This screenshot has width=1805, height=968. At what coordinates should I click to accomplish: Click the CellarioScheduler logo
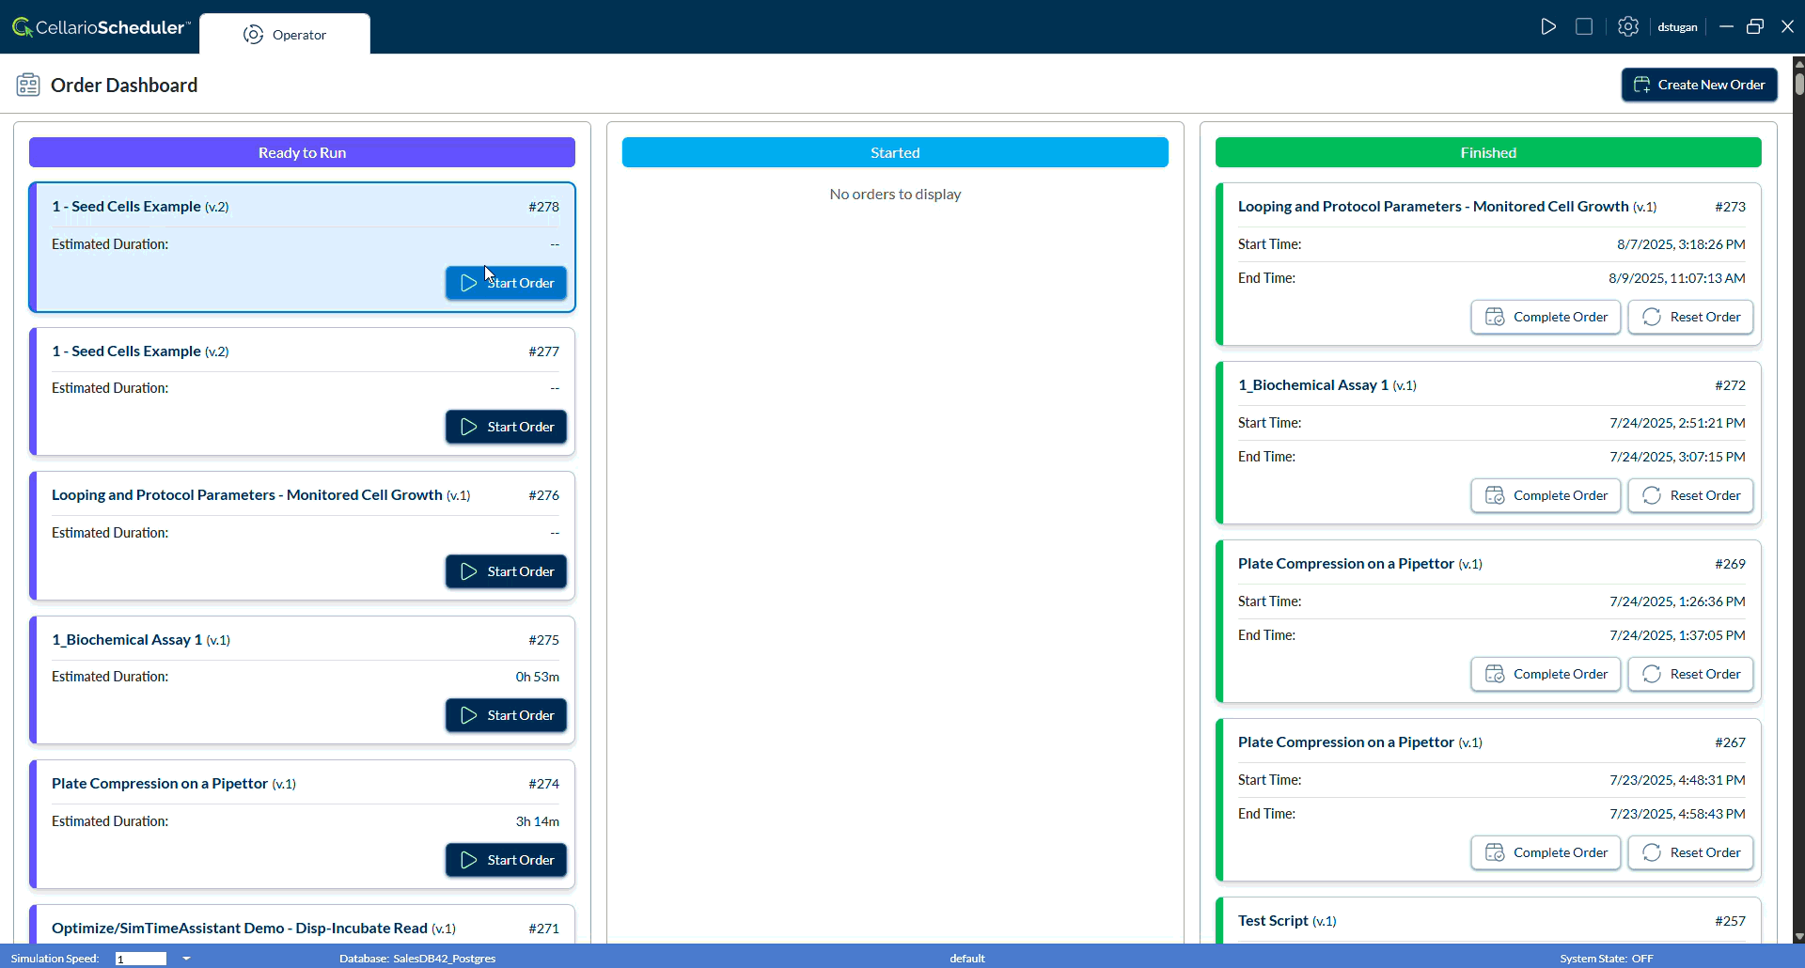pos(100,27)
